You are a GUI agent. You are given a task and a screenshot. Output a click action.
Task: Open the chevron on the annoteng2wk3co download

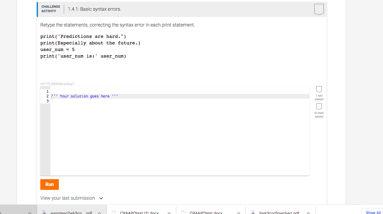(x=99, y=213)
